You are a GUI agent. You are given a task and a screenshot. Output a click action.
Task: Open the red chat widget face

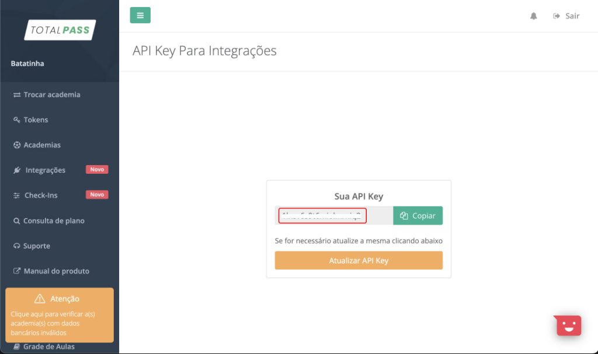[x=568, y=325]
